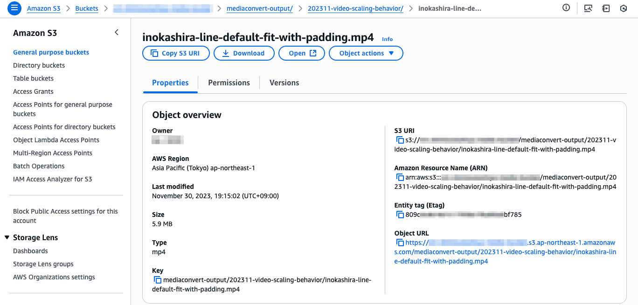Click the info circle icon in header

pos(566,8)
